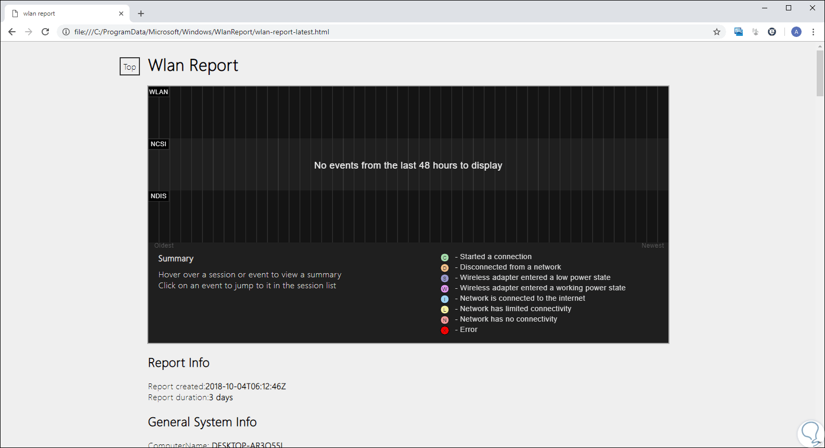This screenshot has height=448, width=825.
Task: Click 'No events from the last 48 hours' message
Action: (408, 165)
